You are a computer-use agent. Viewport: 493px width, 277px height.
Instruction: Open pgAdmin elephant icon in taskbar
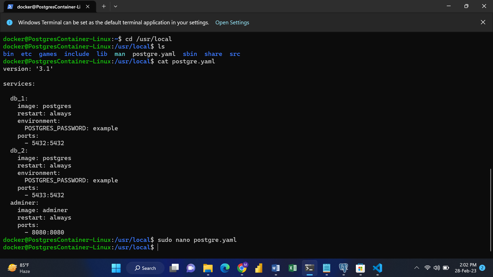pos(344,268)
